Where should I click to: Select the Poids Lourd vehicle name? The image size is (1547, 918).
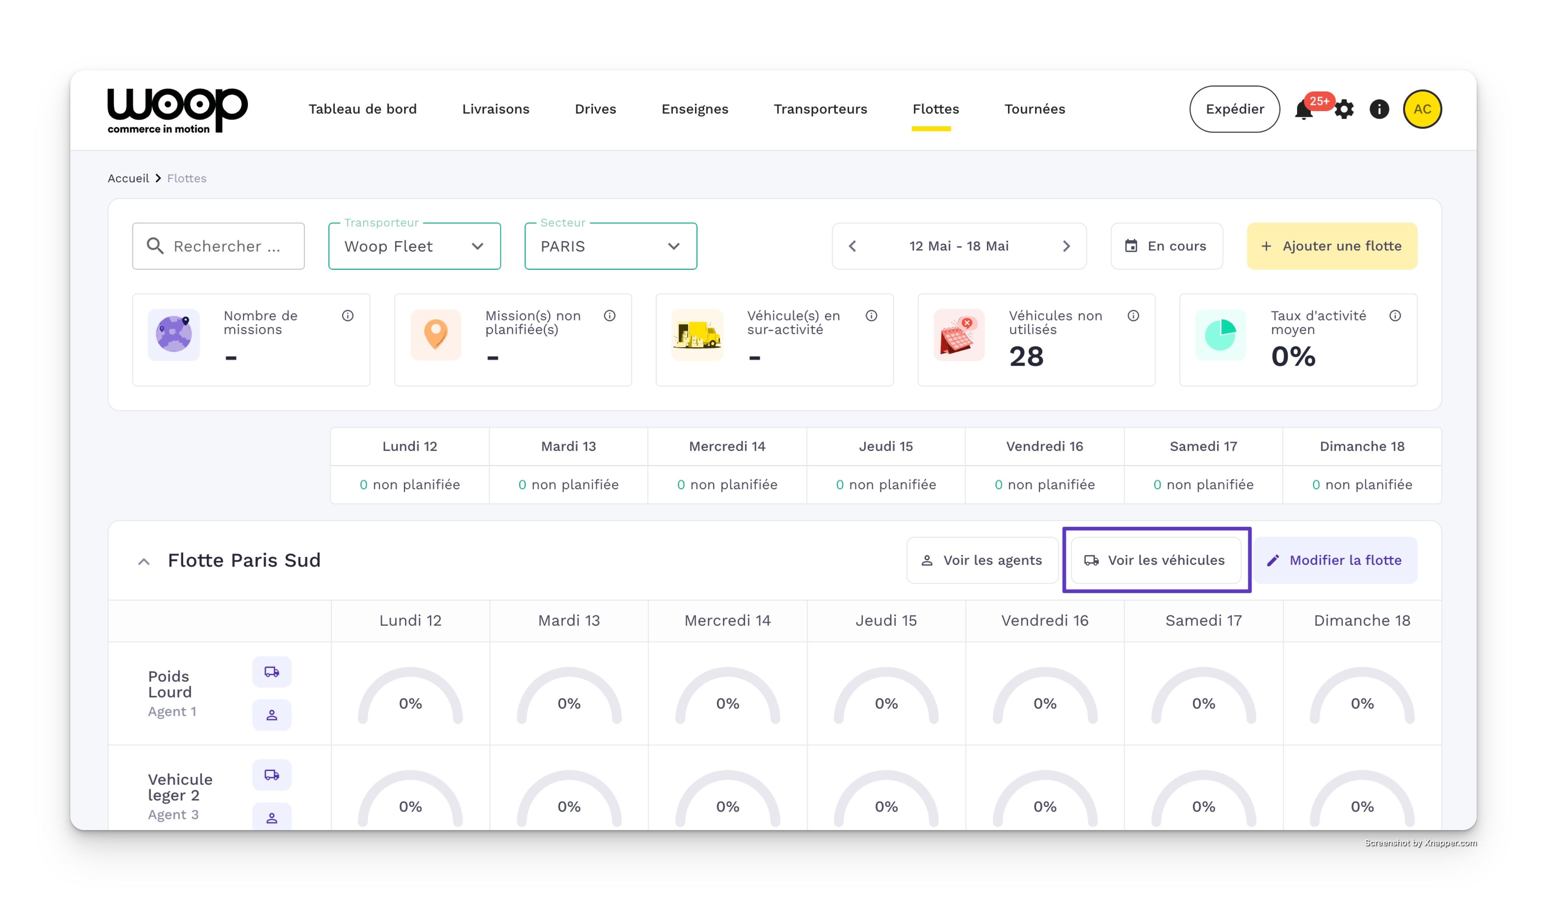(x=170, y=685)
